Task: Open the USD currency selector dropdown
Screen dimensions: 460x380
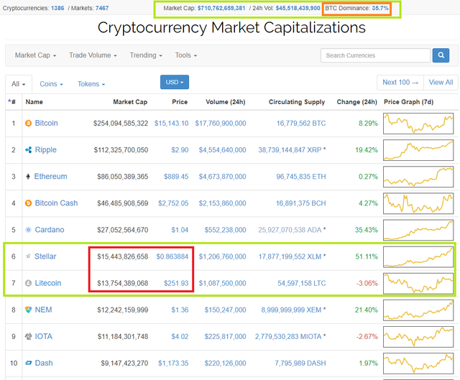Action: [175, 82]
